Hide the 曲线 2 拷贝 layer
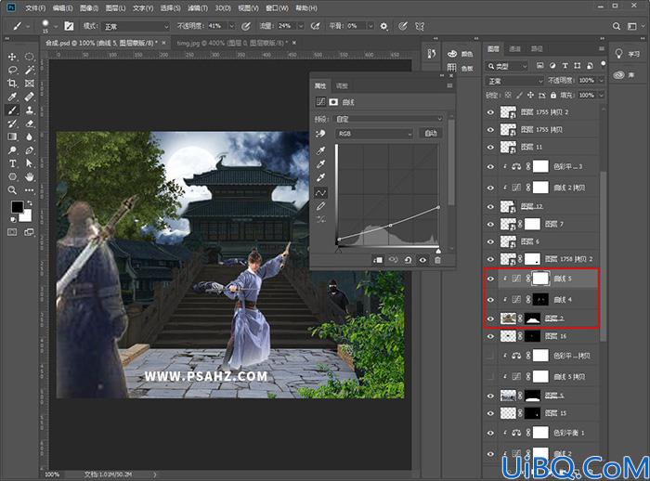 click(490, 188)
